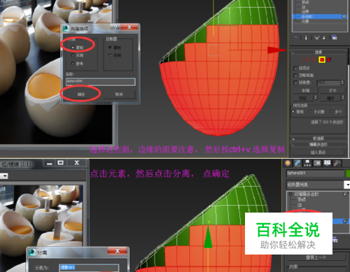Open the Utilities command panel tab
350x272 pixels.
pos(337,163)
